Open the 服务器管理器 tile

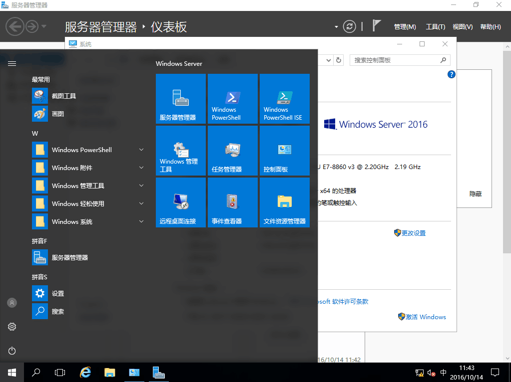pos(181,99)
